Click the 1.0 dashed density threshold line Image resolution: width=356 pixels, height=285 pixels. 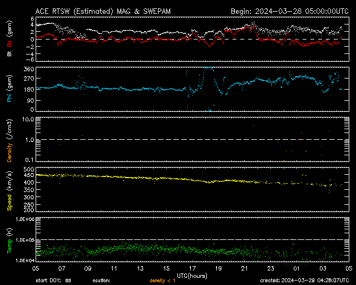click(x=192, y=140)
